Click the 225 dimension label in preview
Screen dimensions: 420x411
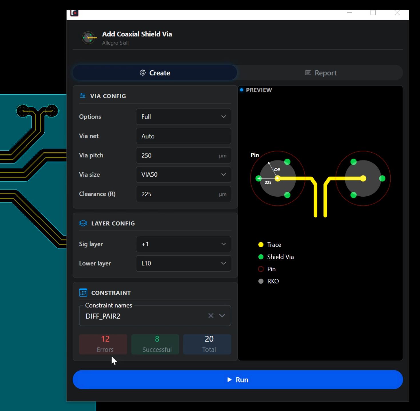pos(268,182)
